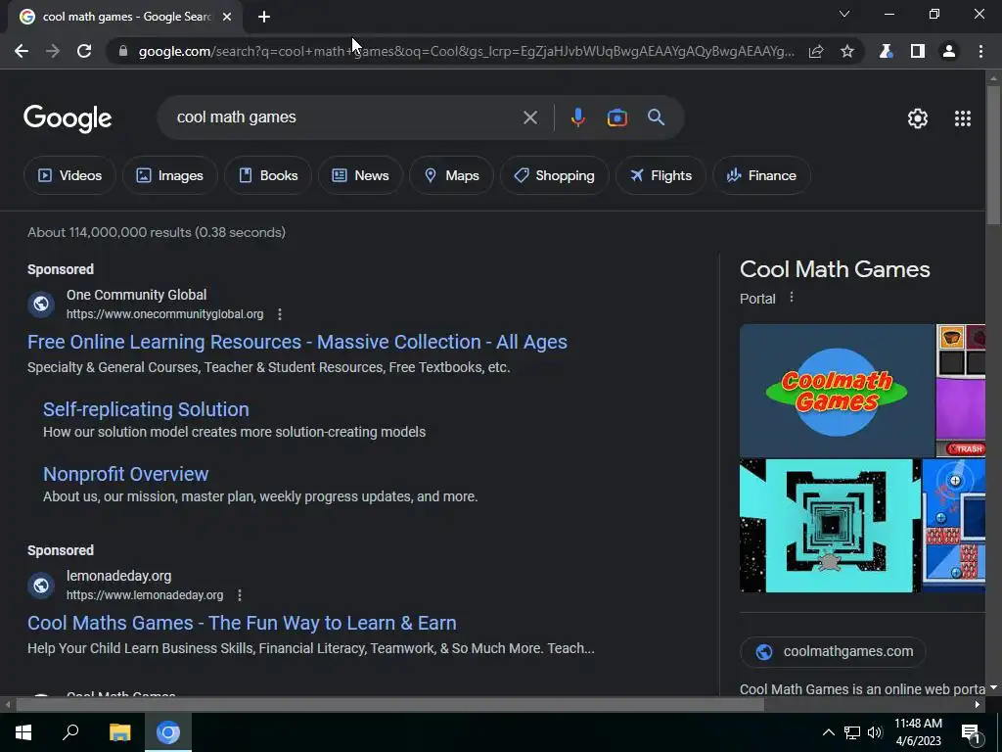The height and width of the screenshot is (752, 1002).
Task: Open Cool Maths Games - Fun Way link
Action: [242, 623]
